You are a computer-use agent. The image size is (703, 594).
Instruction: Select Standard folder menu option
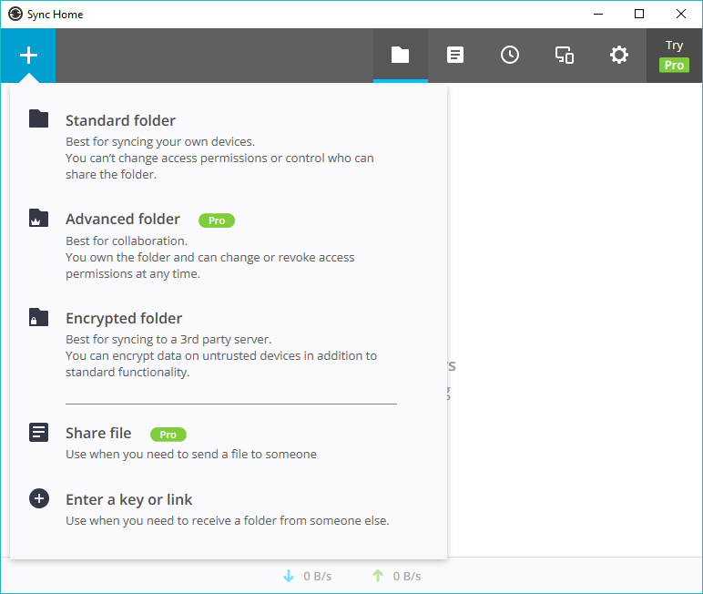(x=120, y=121)
